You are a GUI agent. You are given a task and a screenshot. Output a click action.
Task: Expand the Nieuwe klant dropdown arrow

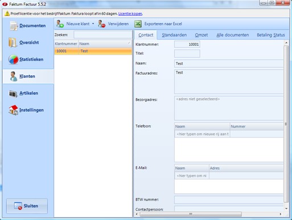pos(93,24)
